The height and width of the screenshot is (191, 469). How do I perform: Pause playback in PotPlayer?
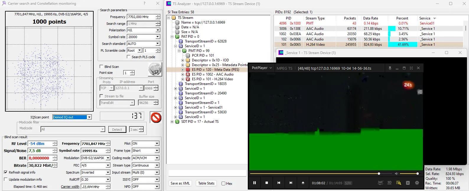pyautogui.click(x=255, y=183)
